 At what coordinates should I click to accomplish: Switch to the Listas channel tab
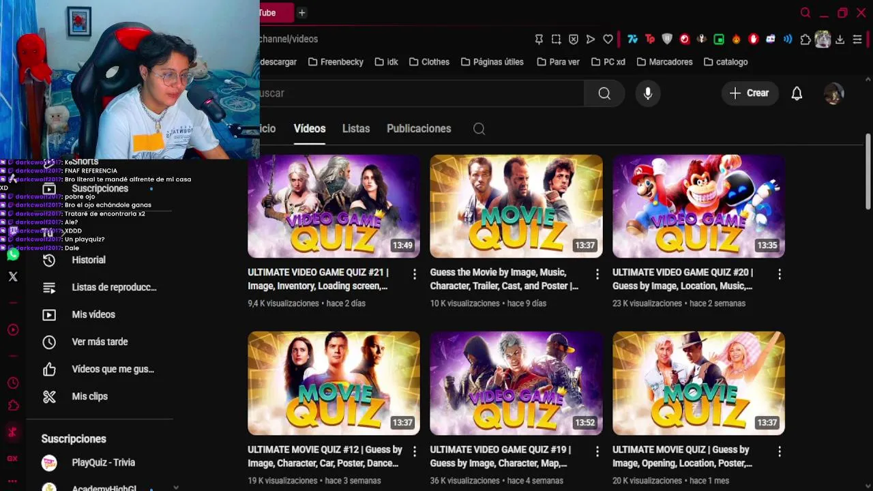(356, 129)
